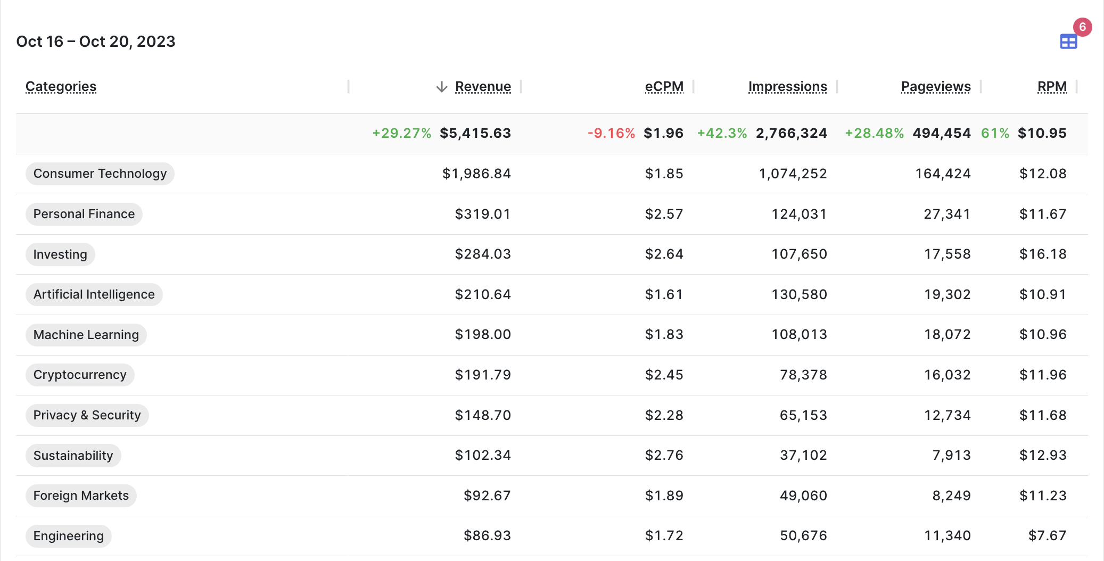Click total eCPM $1.96

coord(664,133)
